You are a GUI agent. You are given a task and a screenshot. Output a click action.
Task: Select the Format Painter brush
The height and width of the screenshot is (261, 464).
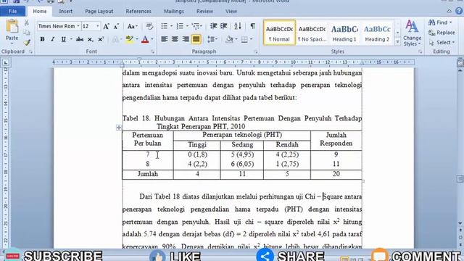27,43
